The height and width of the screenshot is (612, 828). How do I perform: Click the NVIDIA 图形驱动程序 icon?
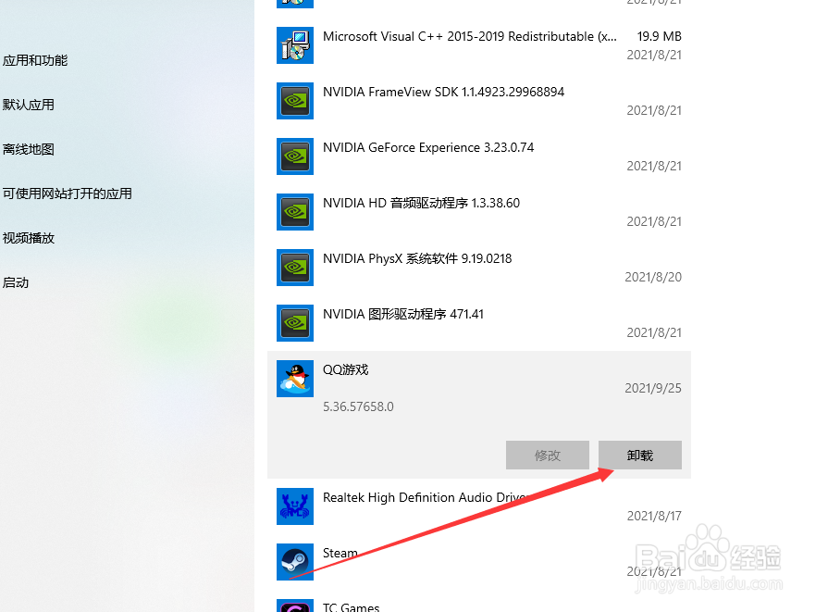coord(295,323)
